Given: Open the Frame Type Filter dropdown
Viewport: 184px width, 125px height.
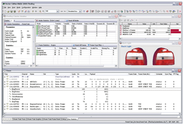Looking at the screenshot, I should click(x=96, y=45).
